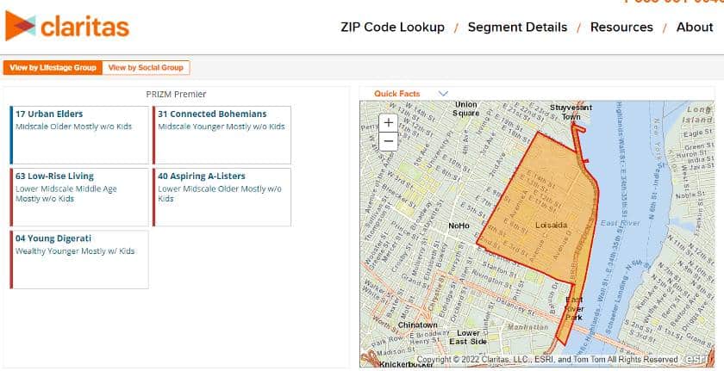Open 63 Low-Rise Living segment
The height and width of the screenshot is (371, 724).
coord(79,197)
